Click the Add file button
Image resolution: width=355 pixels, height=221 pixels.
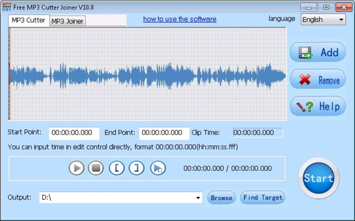318,52
